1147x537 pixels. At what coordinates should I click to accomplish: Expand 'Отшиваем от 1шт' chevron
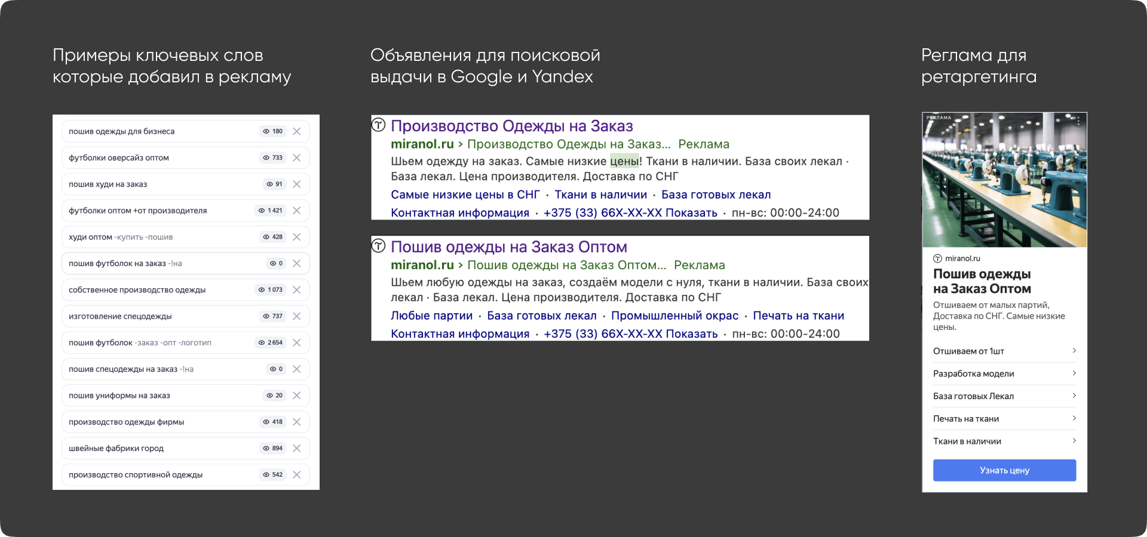pos(1074,351)
